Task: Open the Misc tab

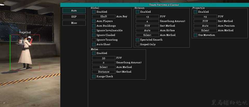Action: coord(74,23)
